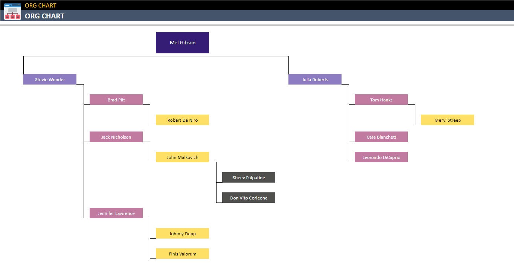Select the Johnny Depp node

pyautogui.click(x=182, y=233)
